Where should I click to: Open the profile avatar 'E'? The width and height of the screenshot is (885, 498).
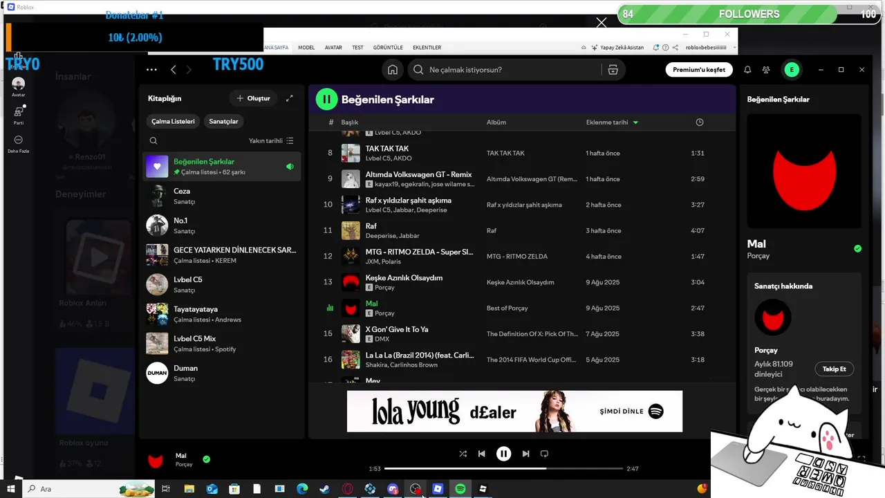[x=792, y=70]
